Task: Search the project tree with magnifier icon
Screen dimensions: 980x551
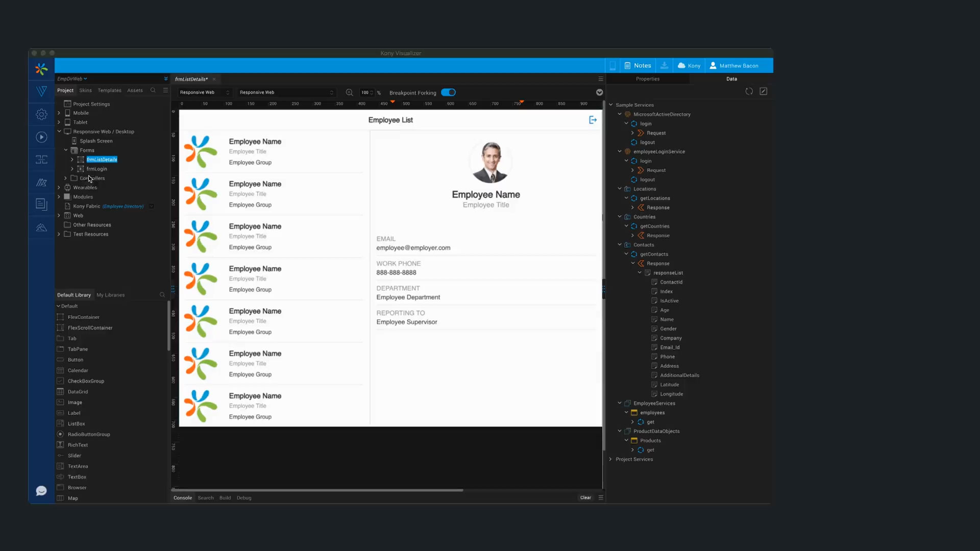Action: pos(153,90)
